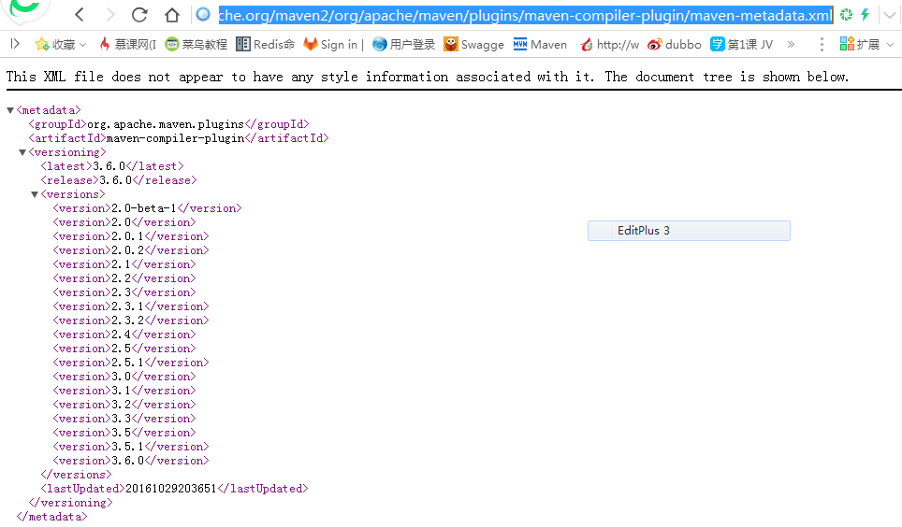Open the 慕课网 bookmark
This screenshot has height=527, width=902.
pyautogui.click(x=127, y=44)
